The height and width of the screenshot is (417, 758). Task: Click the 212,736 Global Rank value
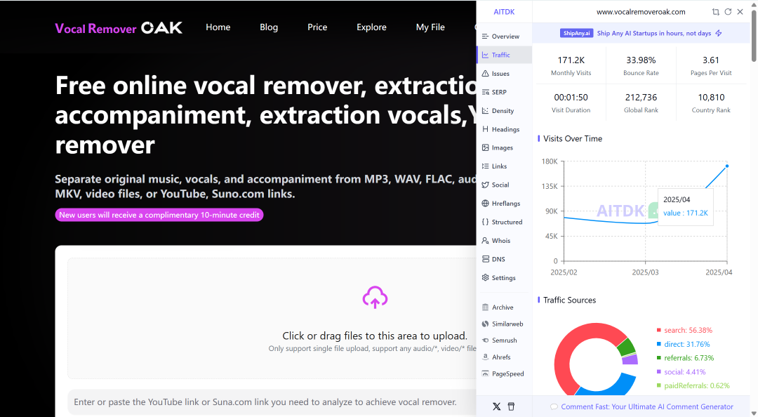point(641,98)
